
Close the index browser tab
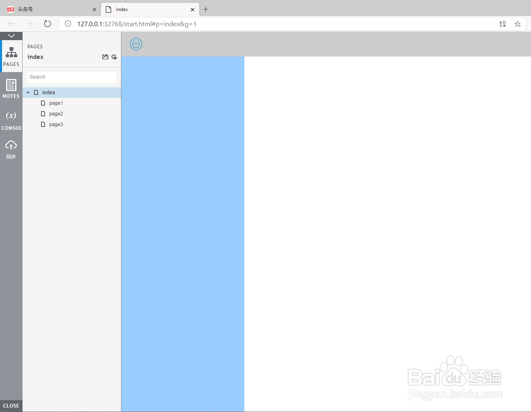(x=192, y=9)
